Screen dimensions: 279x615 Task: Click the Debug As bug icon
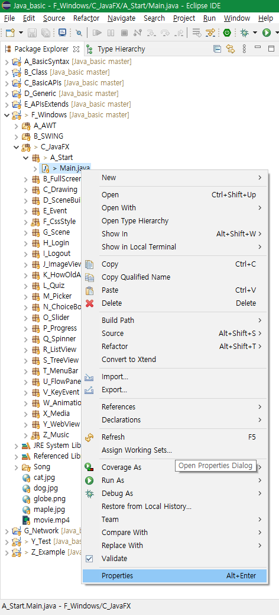click(x=90, y=494)
